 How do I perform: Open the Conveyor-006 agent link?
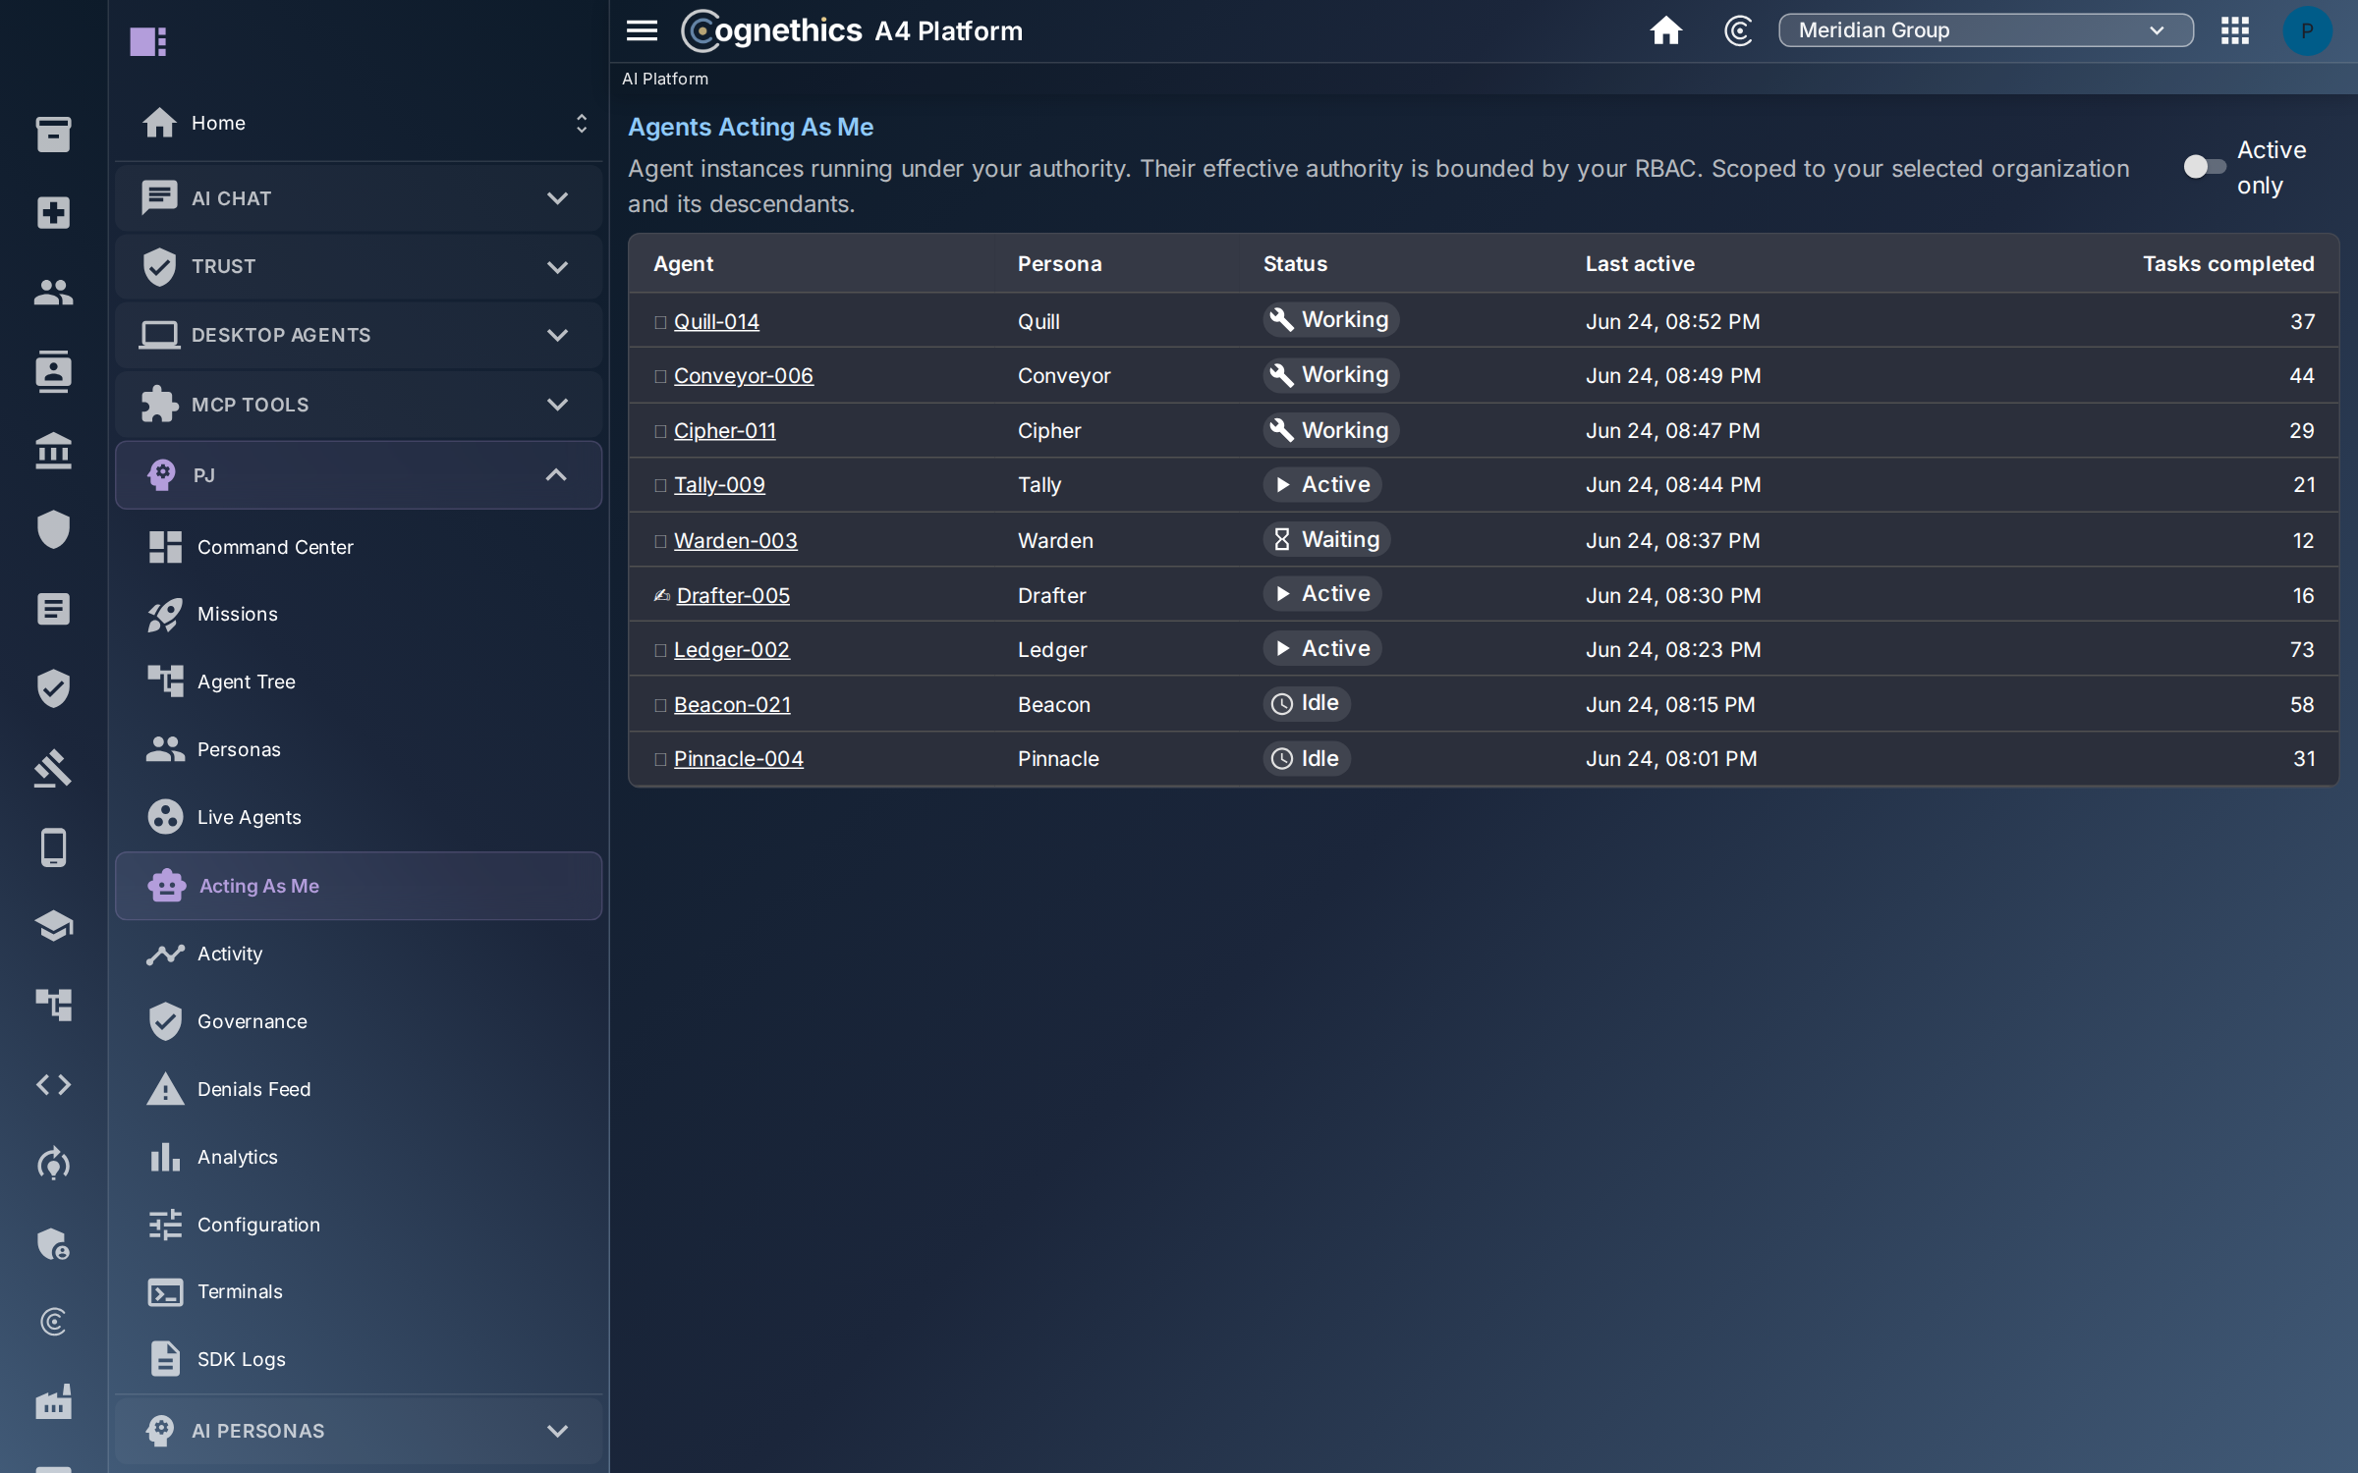point(743,376)
